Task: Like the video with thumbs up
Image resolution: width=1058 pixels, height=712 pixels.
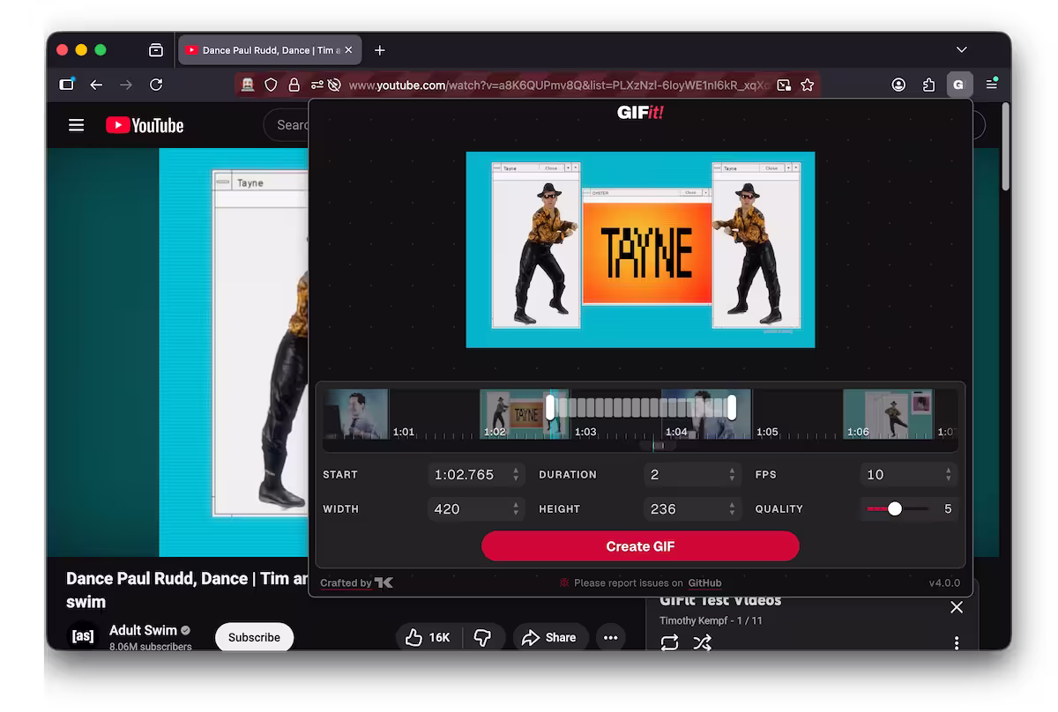Action: click(428, 637)
